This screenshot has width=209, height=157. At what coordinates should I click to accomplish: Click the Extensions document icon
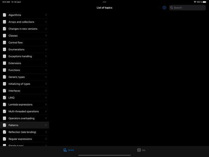pyautogui.click(x=5, y=63)
